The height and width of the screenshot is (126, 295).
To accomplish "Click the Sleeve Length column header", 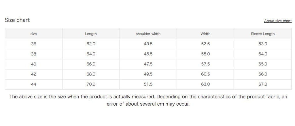I will (263, 34).
